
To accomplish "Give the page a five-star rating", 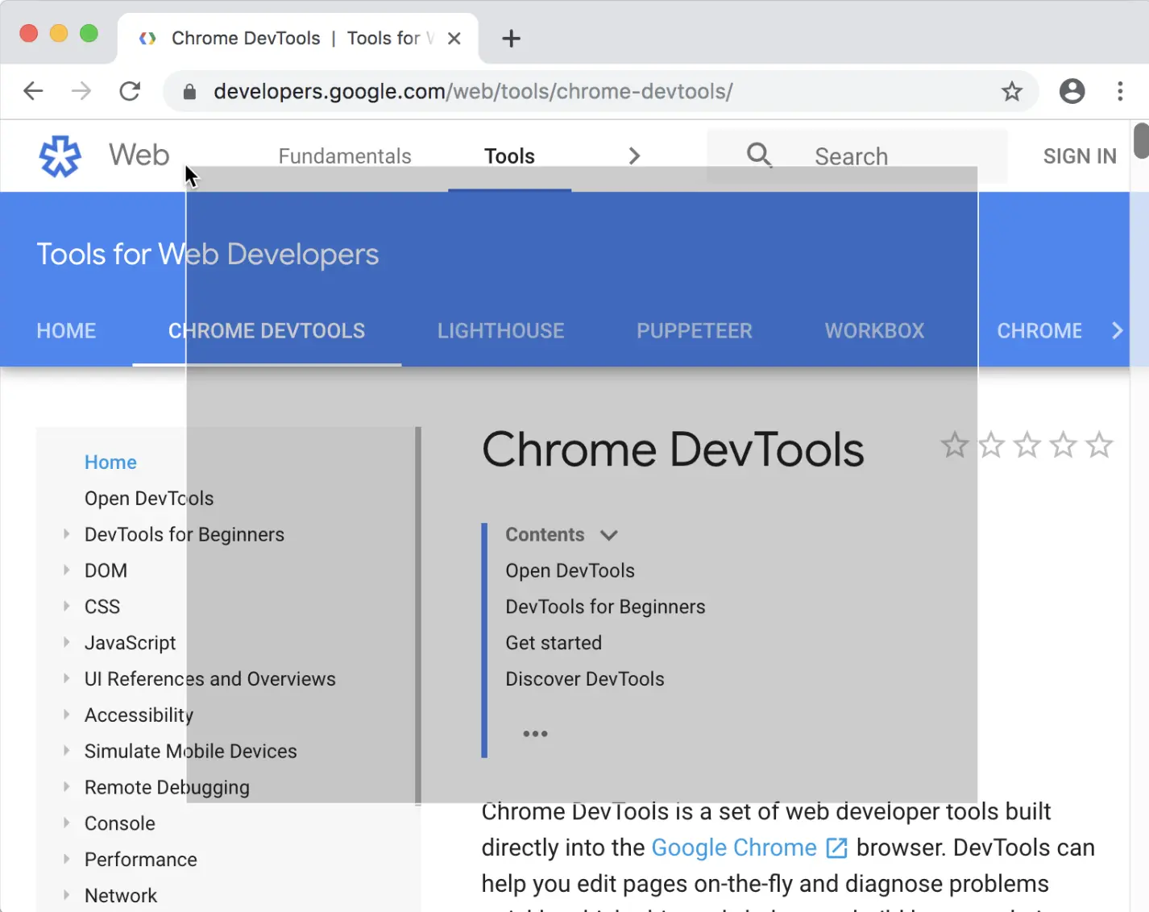I will (1099, 445).
